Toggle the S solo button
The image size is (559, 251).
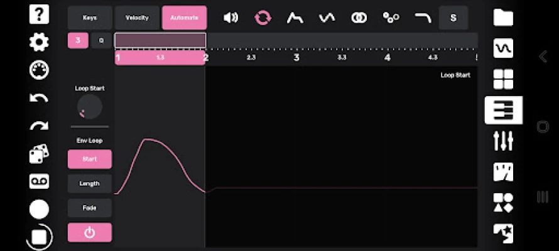coord(453,18)
